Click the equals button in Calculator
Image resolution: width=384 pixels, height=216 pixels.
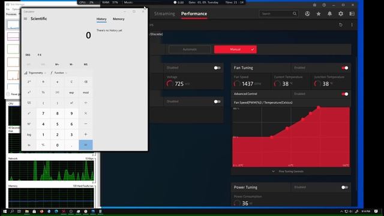coord(86,145)
